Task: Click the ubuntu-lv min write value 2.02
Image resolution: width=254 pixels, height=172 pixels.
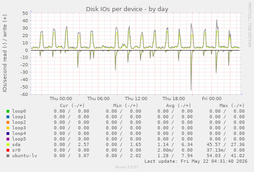Action: click(x=136, y=156)
